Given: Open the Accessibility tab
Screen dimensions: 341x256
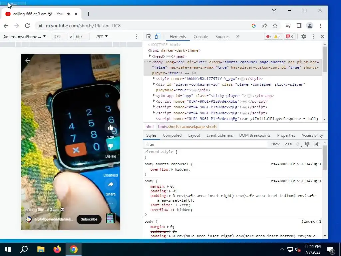Looking at the screenshot, I should pyautogui.click(x=312, y=135).
